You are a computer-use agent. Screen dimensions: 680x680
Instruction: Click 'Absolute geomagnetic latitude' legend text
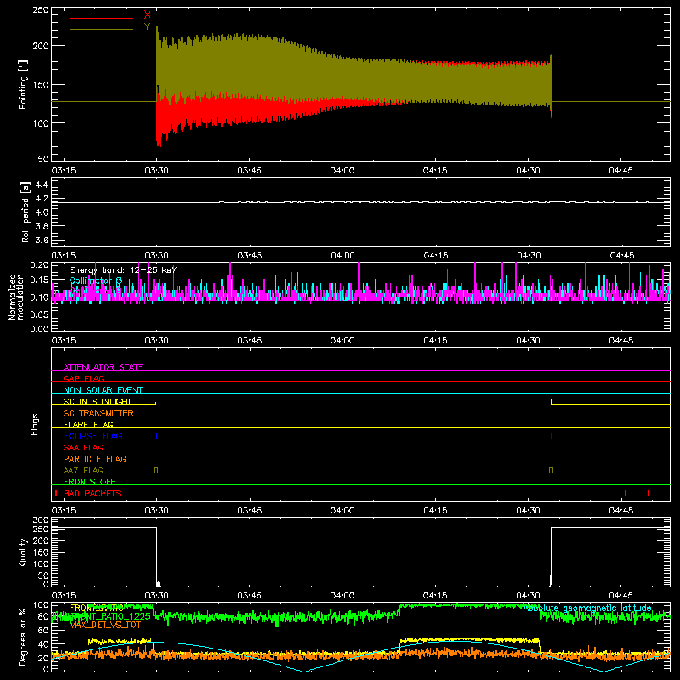pos(587,609)
